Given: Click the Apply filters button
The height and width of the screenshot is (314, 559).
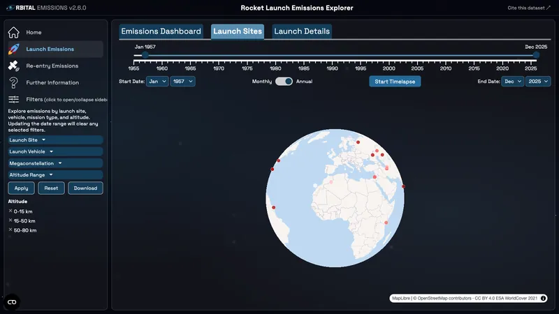Looking at the screenshot, I should click(21, 188).
